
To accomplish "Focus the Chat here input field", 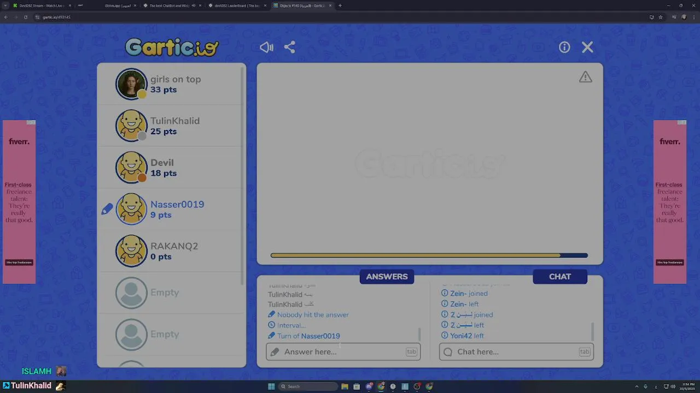I will pyautogui.click(x=516, y=352).
